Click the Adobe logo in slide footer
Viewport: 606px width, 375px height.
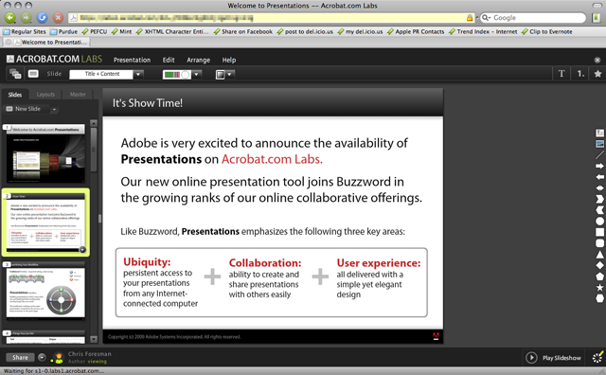click(x=436, y=336)
